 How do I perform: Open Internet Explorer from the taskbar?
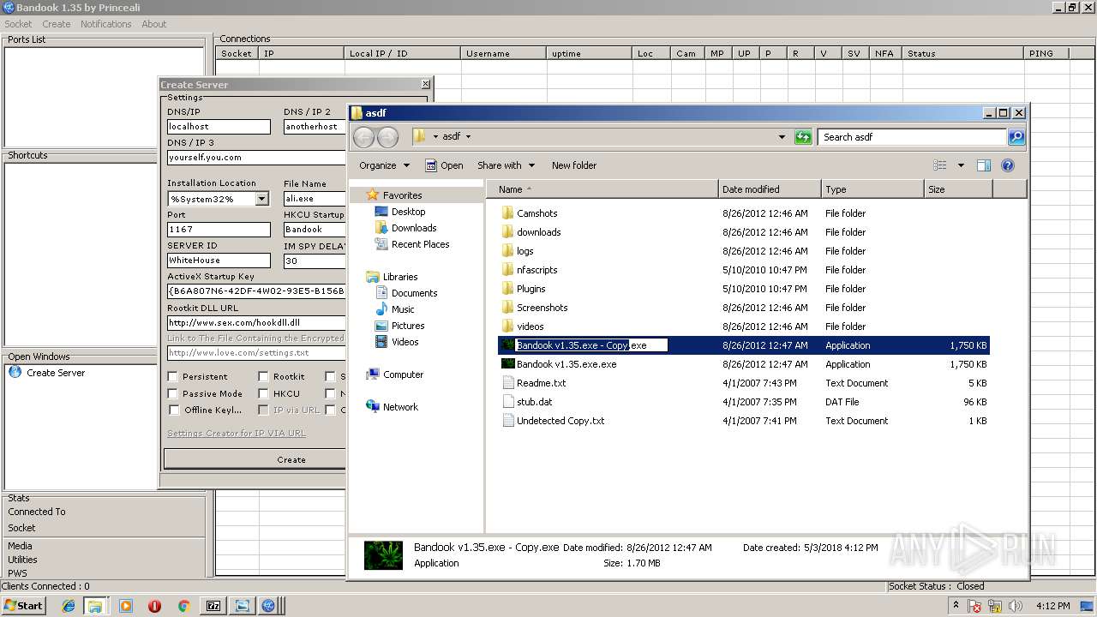coord(69,606)
